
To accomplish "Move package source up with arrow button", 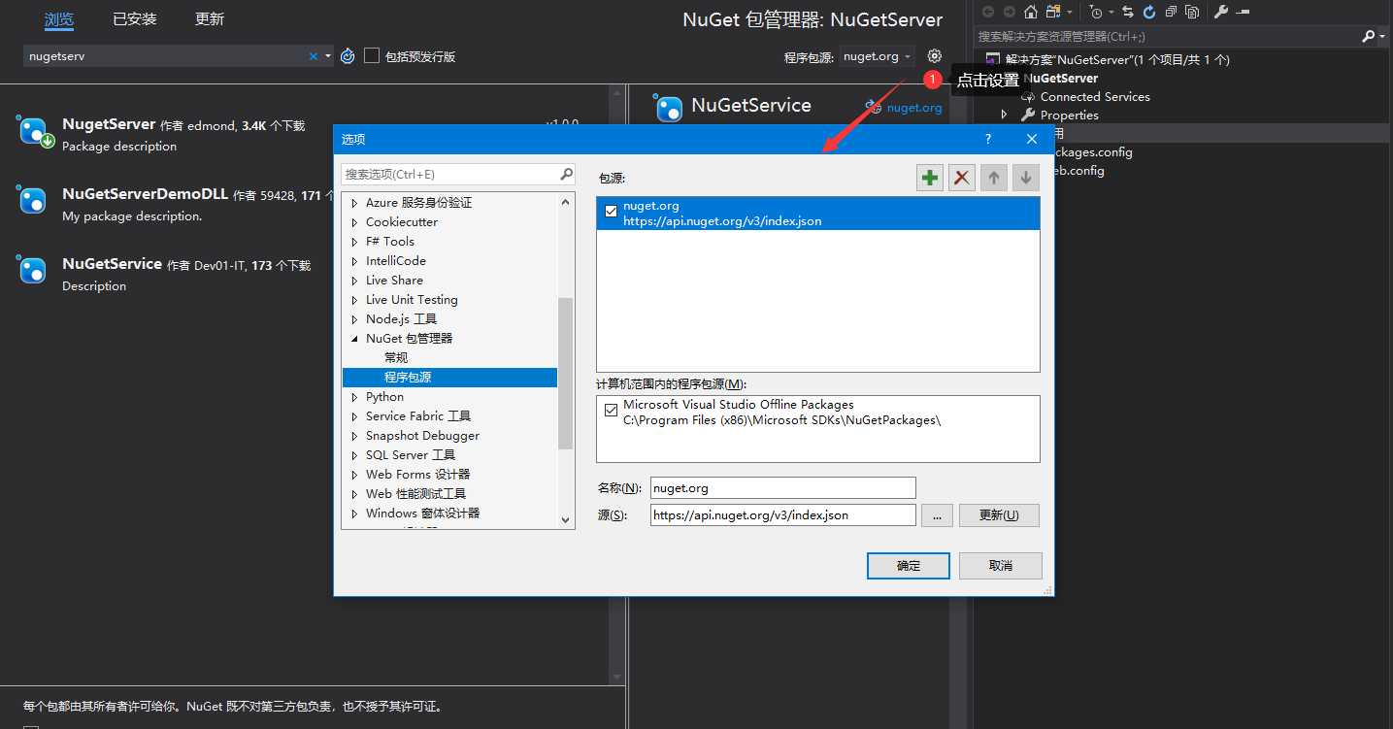I will 994,178.
